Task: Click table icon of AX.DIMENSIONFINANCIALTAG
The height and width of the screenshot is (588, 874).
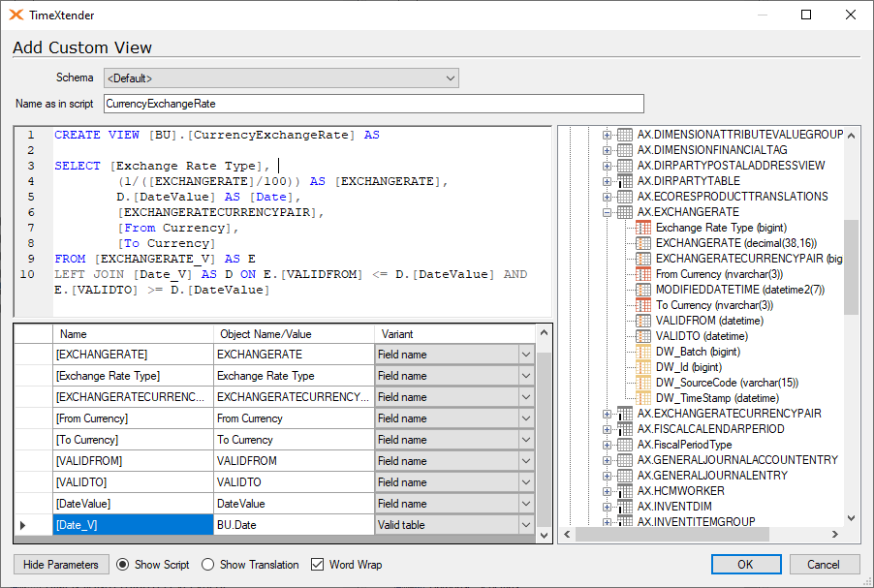Action: click(625, 150)
